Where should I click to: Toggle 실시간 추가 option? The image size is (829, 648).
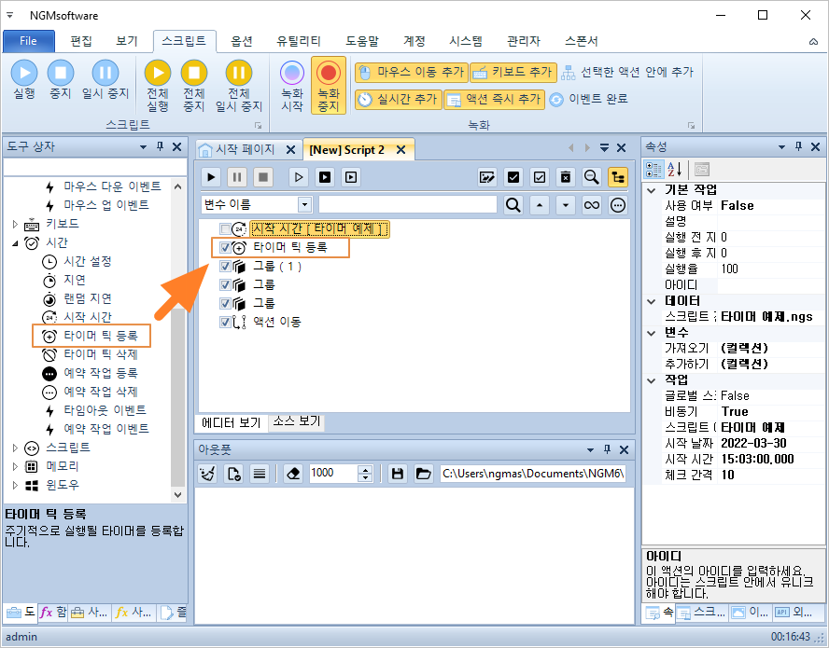[x=398, y=99]
